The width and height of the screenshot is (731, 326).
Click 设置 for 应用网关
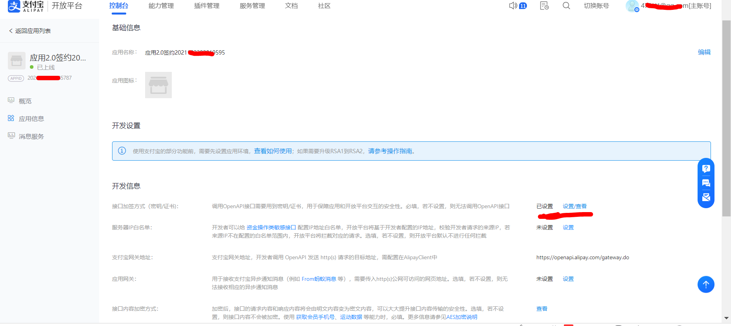pyautogui.click(x=568, y=279)
